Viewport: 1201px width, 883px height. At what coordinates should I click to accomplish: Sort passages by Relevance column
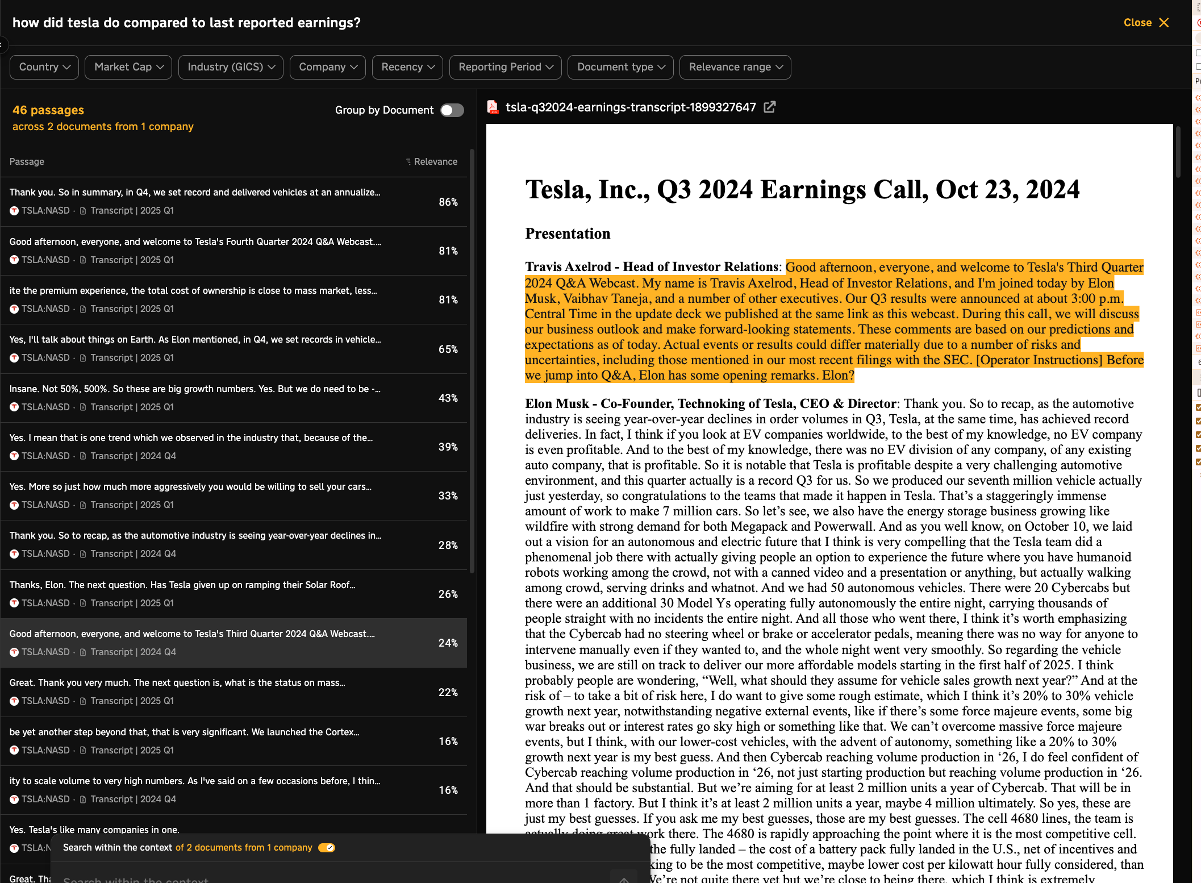pos(432,162)
